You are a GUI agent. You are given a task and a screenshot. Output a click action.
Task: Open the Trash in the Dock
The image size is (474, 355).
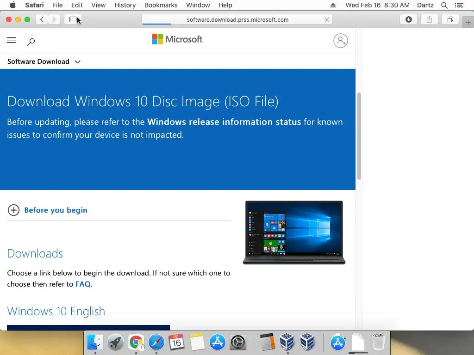click(378, 342)
